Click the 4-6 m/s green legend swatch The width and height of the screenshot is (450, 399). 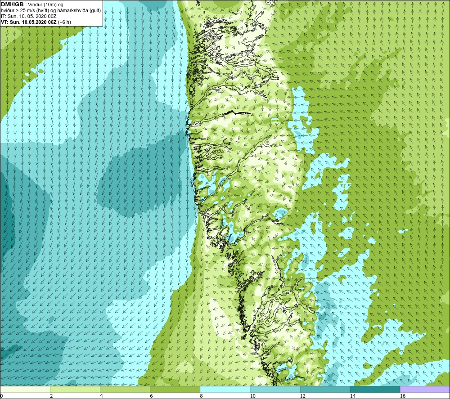(x=125, y=390)
